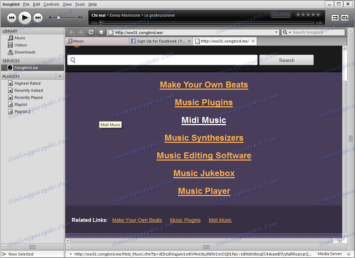Open the Artist Profile button
The width and height of the screenshot is (355, 258).
click(281, 15)
